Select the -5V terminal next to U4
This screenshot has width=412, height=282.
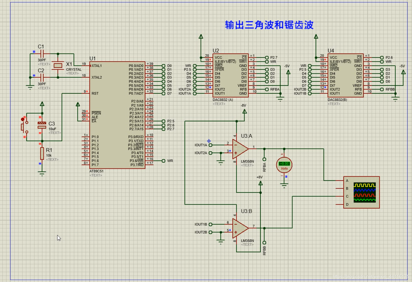click(403, 72)
